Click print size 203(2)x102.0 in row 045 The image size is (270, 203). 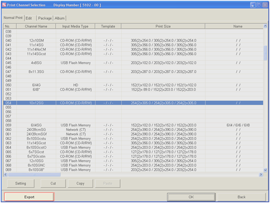(164, 63)
